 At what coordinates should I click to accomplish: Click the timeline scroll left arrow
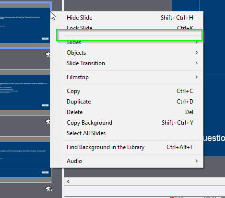click(x=68, y=182)
